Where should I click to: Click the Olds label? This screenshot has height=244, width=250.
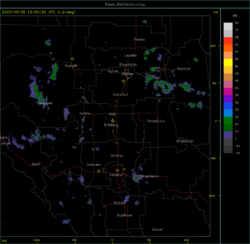113,114
